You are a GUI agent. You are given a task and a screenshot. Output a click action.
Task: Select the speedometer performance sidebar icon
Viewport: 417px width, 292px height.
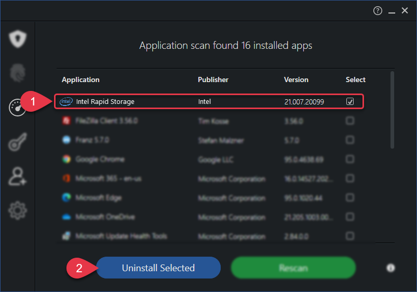click(17, 108)
